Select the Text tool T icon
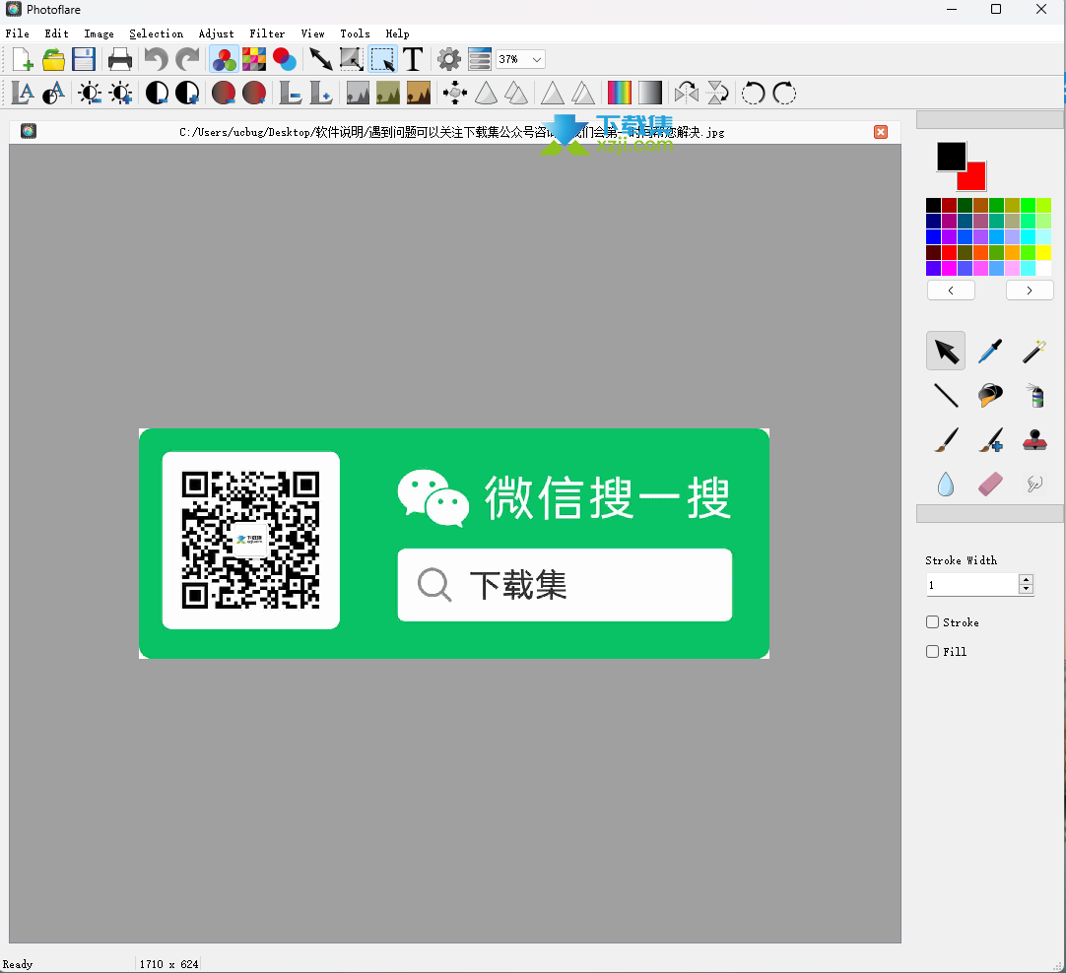This screenshot has height=973, width=1066. tap(413, 59)
